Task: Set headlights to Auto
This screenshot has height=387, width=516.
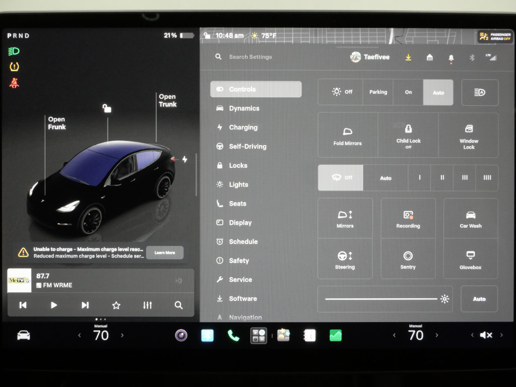Action: pos(438,93)
